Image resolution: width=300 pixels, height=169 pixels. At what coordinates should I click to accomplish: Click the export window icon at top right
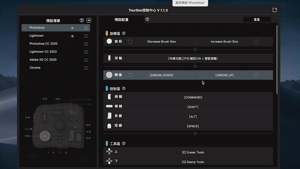[275, 10]
